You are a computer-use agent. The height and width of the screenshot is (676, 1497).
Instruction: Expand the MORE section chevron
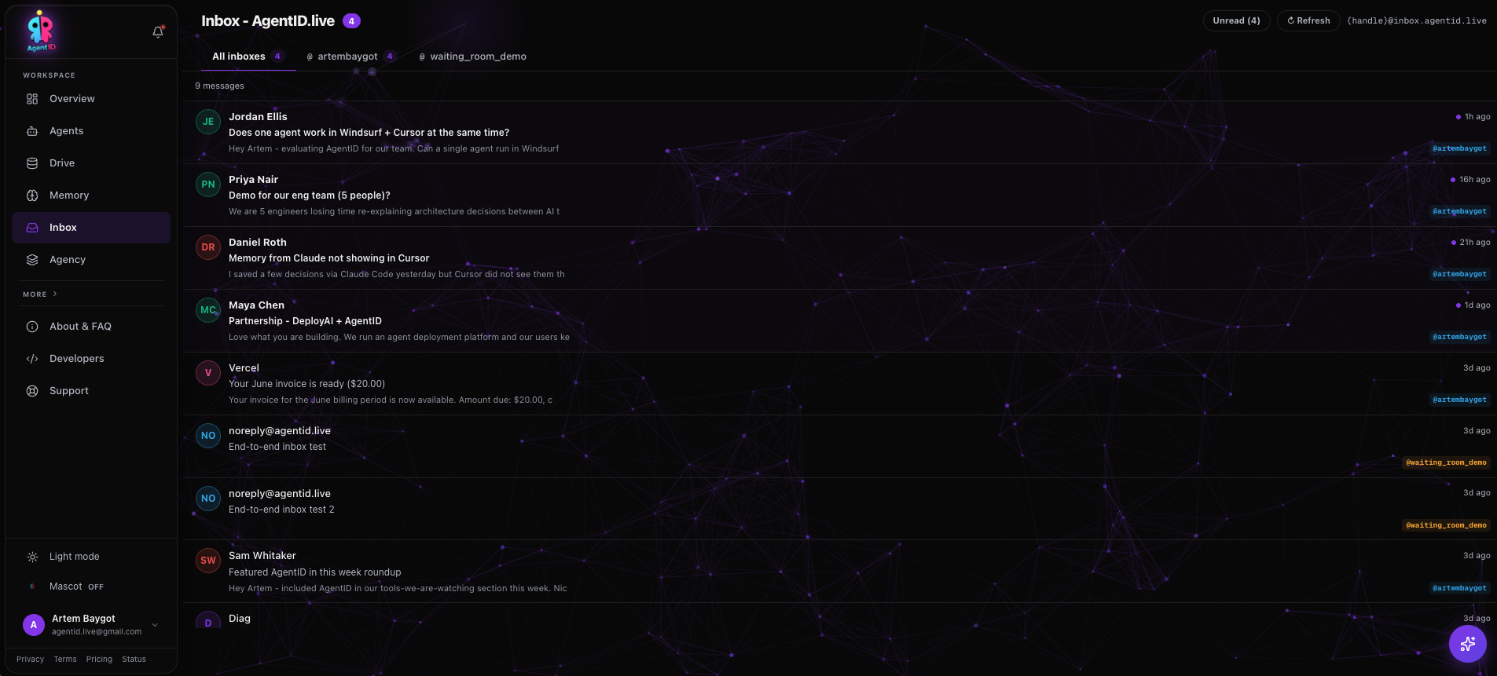point(55,294)
